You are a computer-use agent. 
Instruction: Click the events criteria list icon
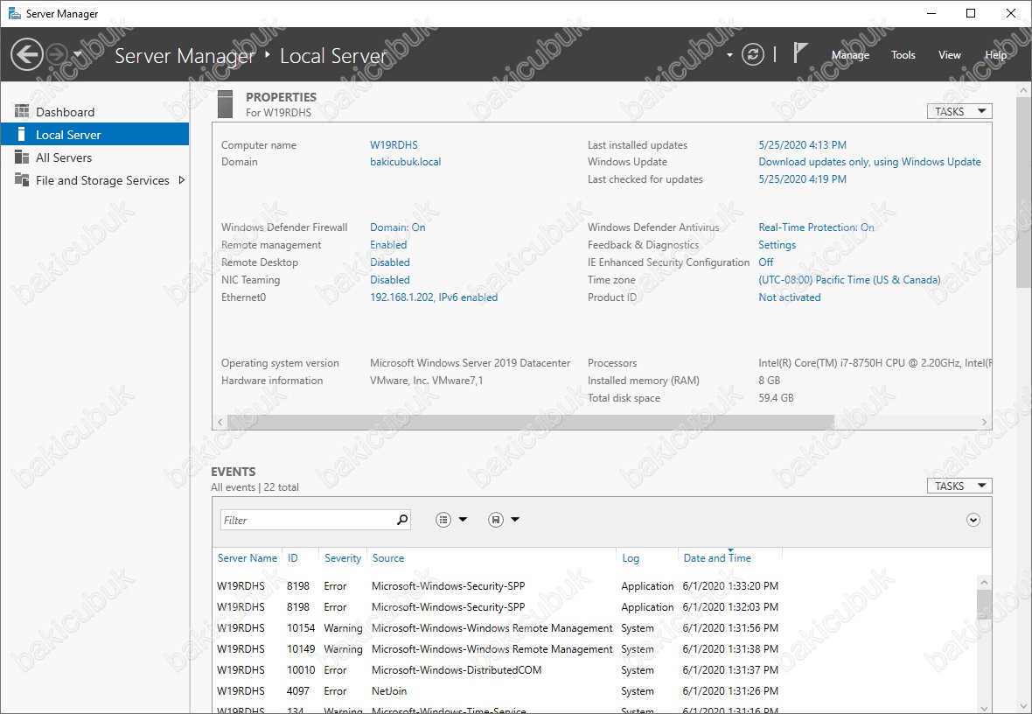[443, 520]
